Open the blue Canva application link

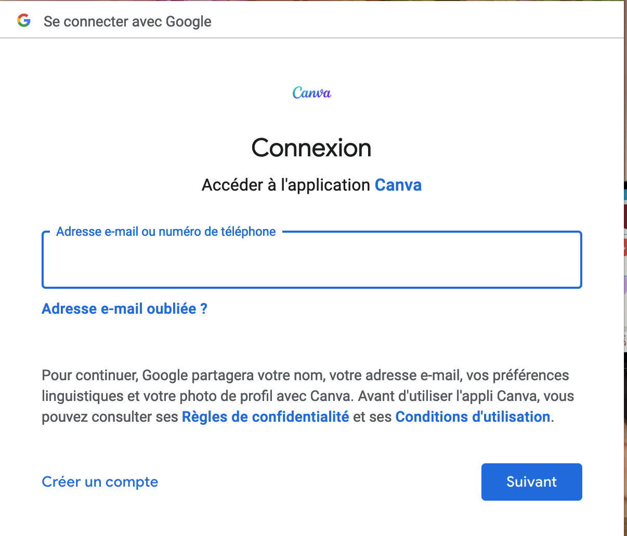(398, 185)
